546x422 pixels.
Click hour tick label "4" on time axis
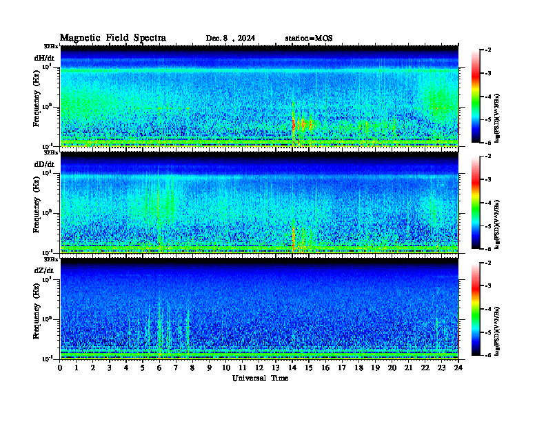126,368
